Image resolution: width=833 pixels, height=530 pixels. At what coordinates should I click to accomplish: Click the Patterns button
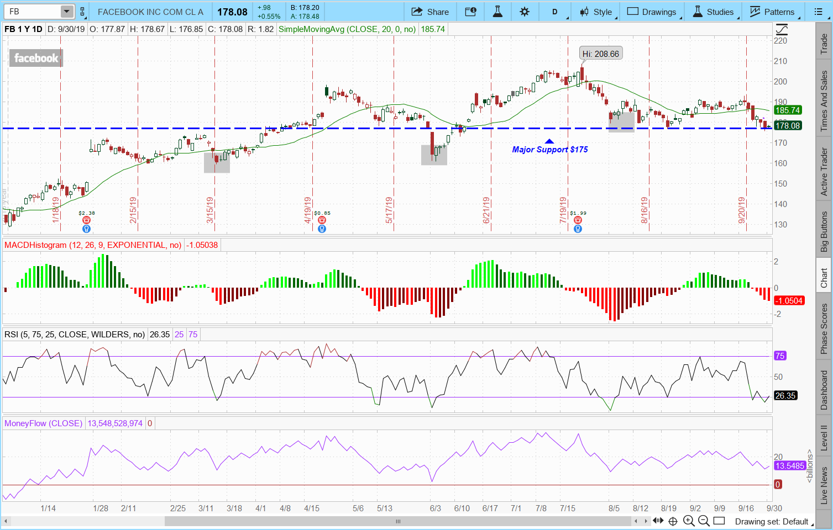772,12
